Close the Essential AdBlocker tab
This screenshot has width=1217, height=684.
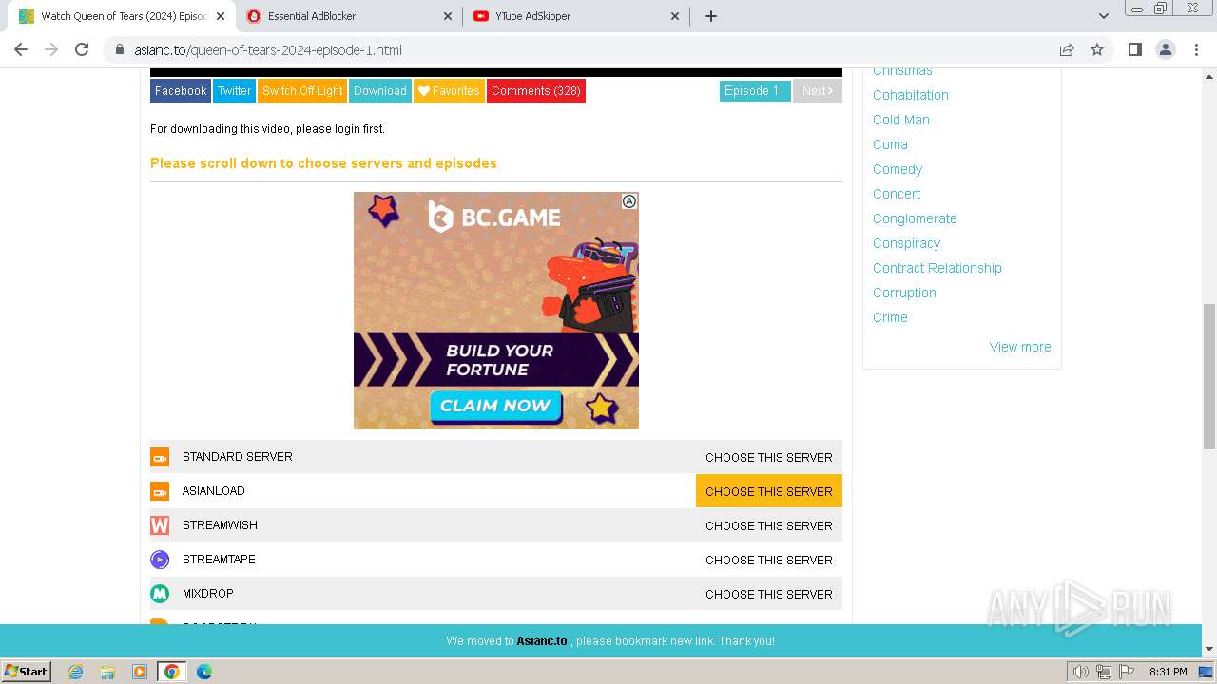(x=449, y=16)
